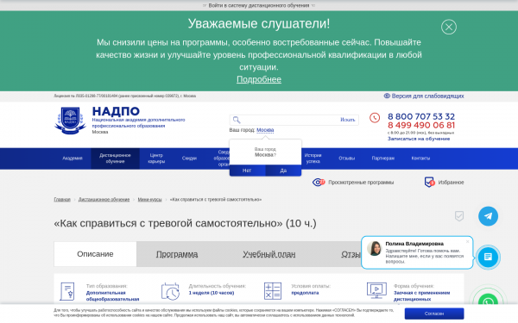Click the payment terms calculator icon
Viewport: 518px width, 323px height.
pyautogui.click(x=273, y=291)
